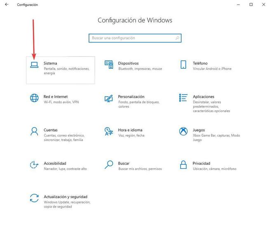Click the Dispositivos keyboard and speaker icon

(109, 65)
